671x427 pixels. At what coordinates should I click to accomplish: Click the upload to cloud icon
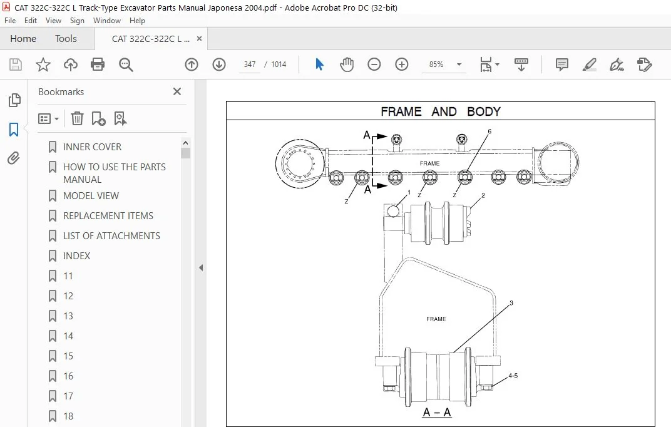tap(71, 64)
